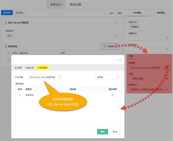This screenshot has width=173, height=141.
Task: Tick the table header select-all checkbox
Action: [9, 53]
